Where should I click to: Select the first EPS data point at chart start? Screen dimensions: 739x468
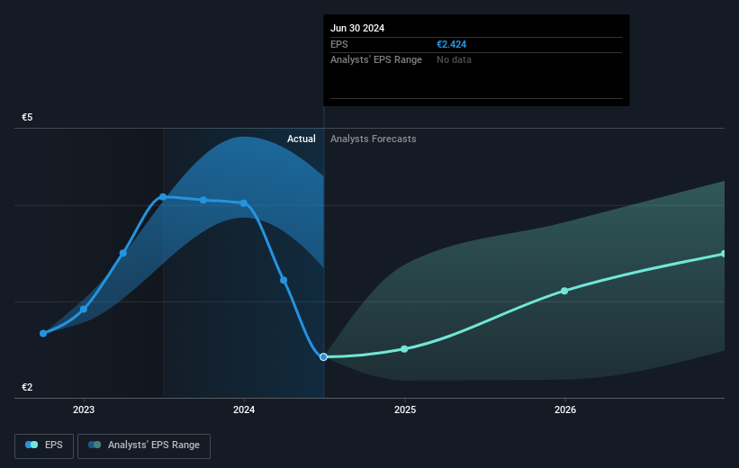(x=43, y=333)
